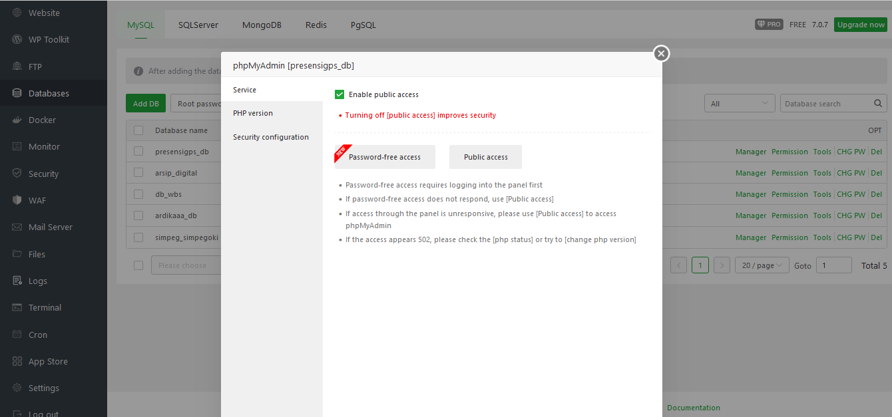Click the database search magnifier icon
This screenshot has width=892, height=417.
[x=879, y=104]
